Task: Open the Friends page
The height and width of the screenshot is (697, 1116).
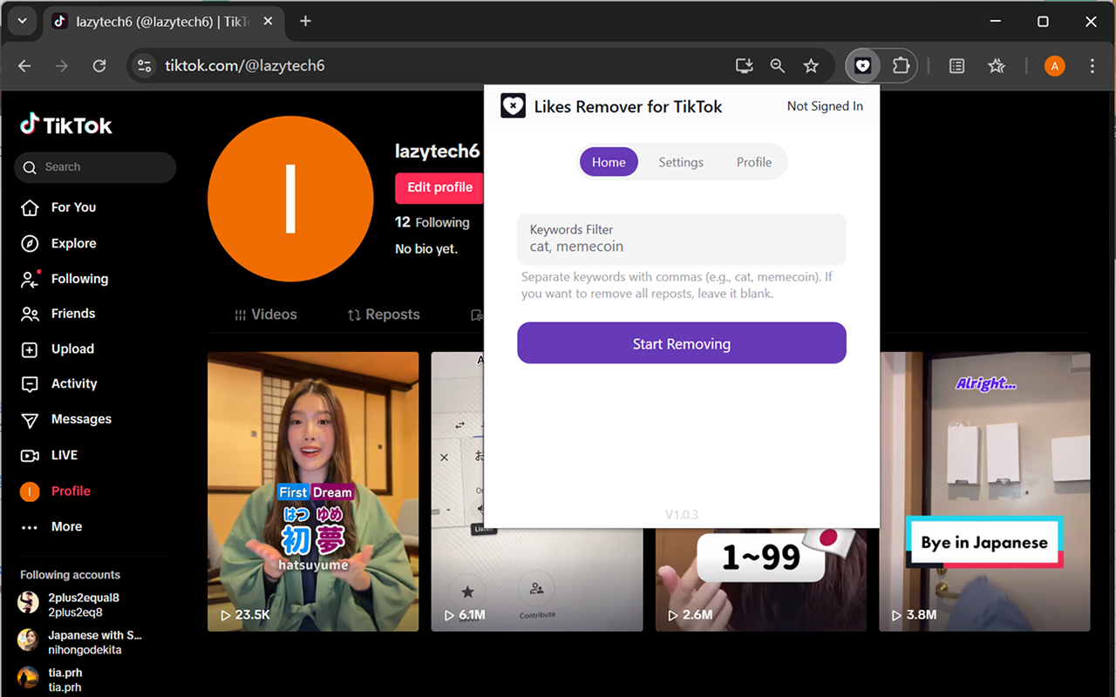Action: 58,314
